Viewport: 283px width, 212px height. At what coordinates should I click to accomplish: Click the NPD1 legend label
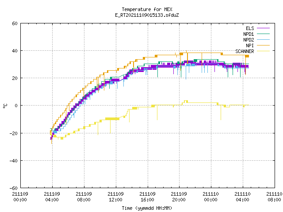(249, 34)
